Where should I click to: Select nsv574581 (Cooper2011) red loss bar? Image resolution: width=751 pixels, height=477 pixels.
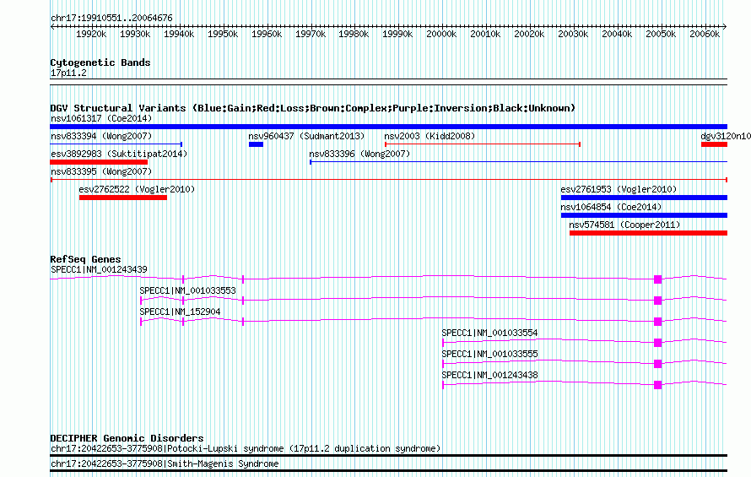[649, 233]
